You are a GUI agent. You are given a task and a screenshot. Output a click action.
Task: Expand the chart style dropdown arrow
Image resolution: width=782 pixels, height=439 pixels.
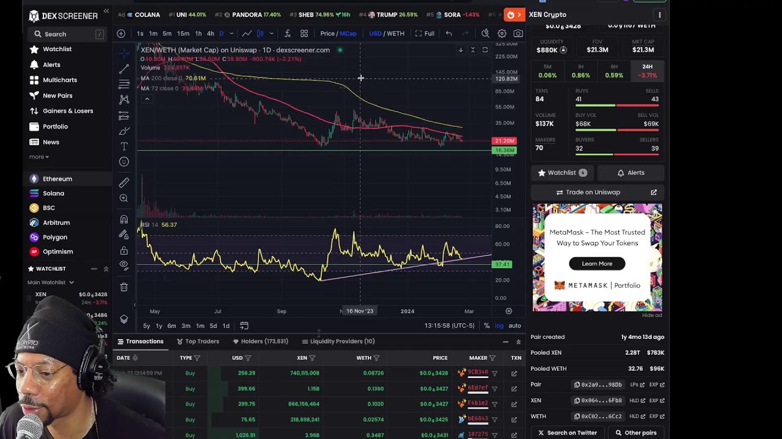tap(271, 34)
